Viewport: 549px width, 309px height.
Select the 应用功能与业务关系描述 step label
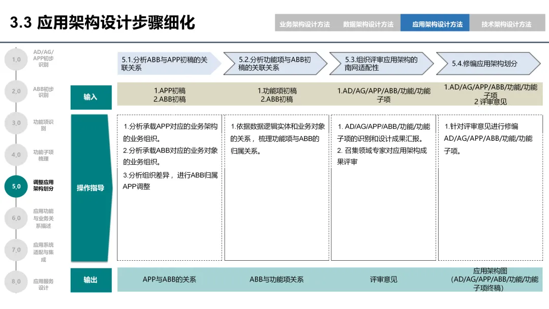[x=43, y=219]
